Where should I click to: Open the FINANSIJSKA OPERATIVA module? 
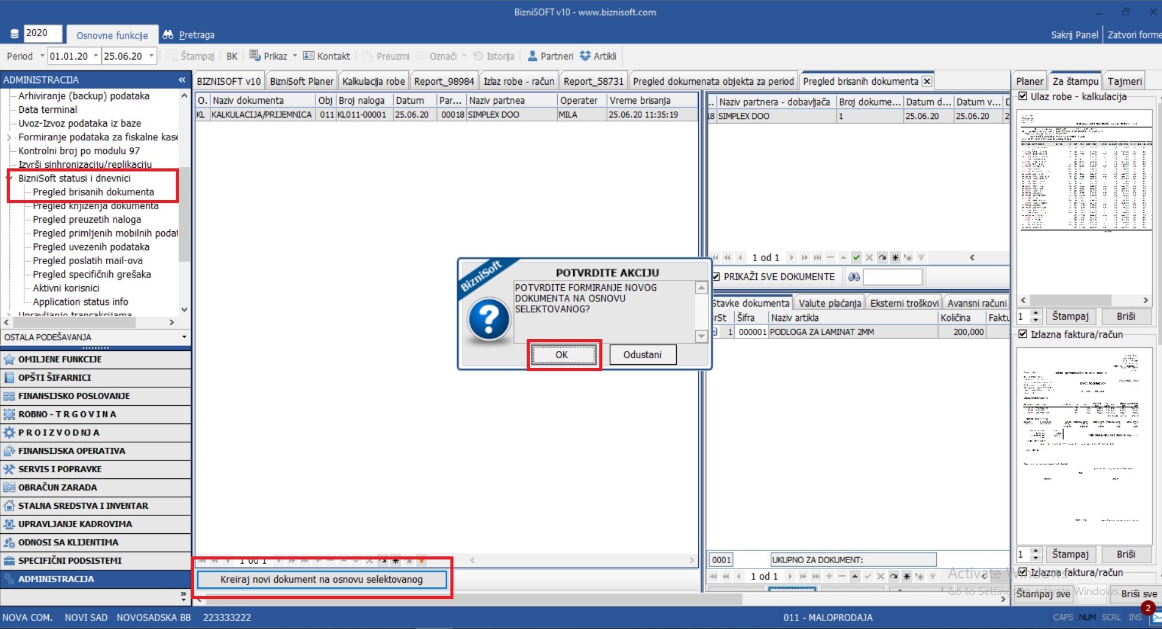(96, 451)
